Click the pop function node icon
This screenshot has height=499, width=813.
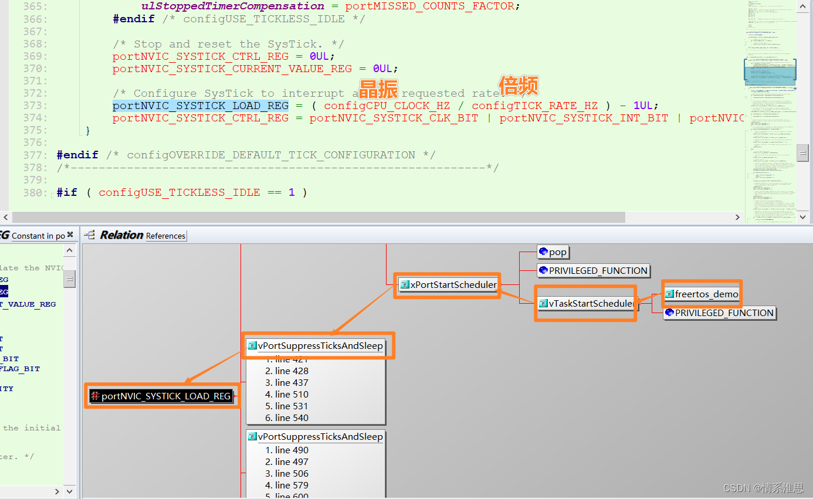coord(543,252)
